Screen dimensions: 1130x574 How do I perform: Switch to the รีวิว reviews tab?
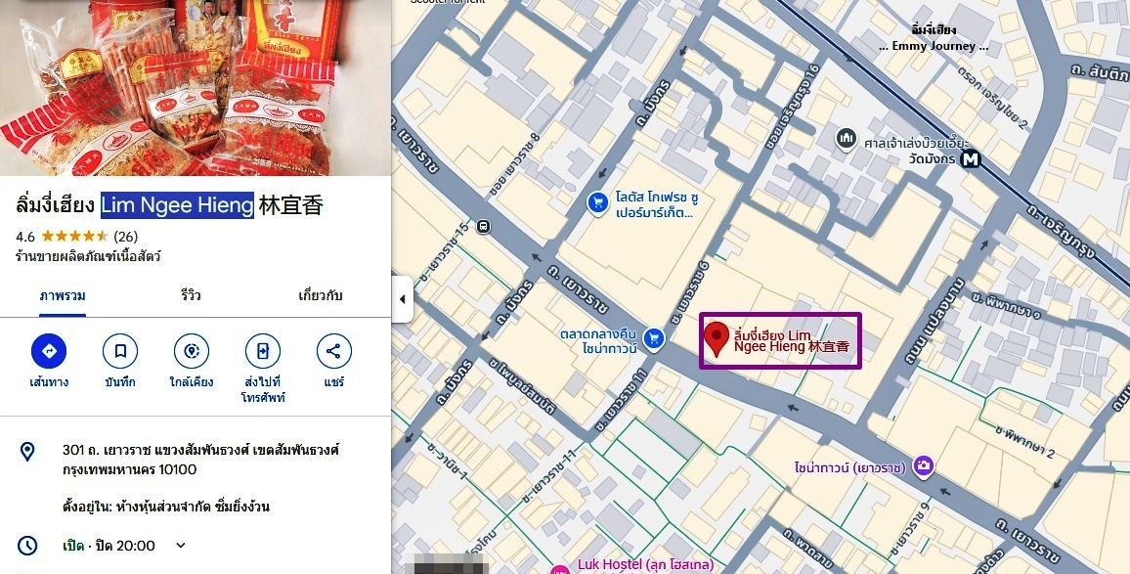click(x=191, y=295)
